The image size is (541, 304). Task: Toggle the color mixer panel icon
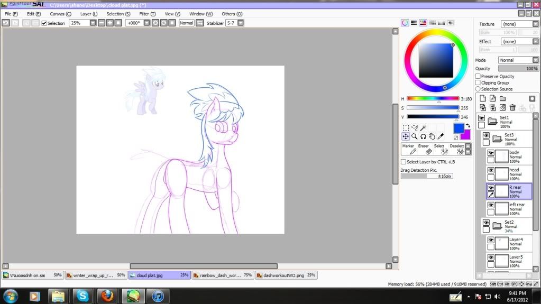coord(432,23)
